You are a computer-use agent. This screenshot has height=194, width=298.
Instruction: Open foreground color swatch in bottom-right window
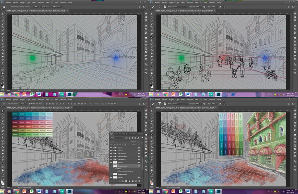[x=151, y=183]
